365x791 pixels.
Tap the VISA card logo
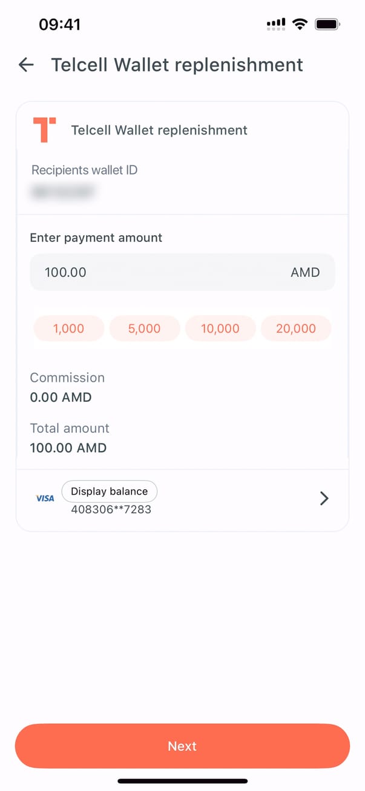45,498
